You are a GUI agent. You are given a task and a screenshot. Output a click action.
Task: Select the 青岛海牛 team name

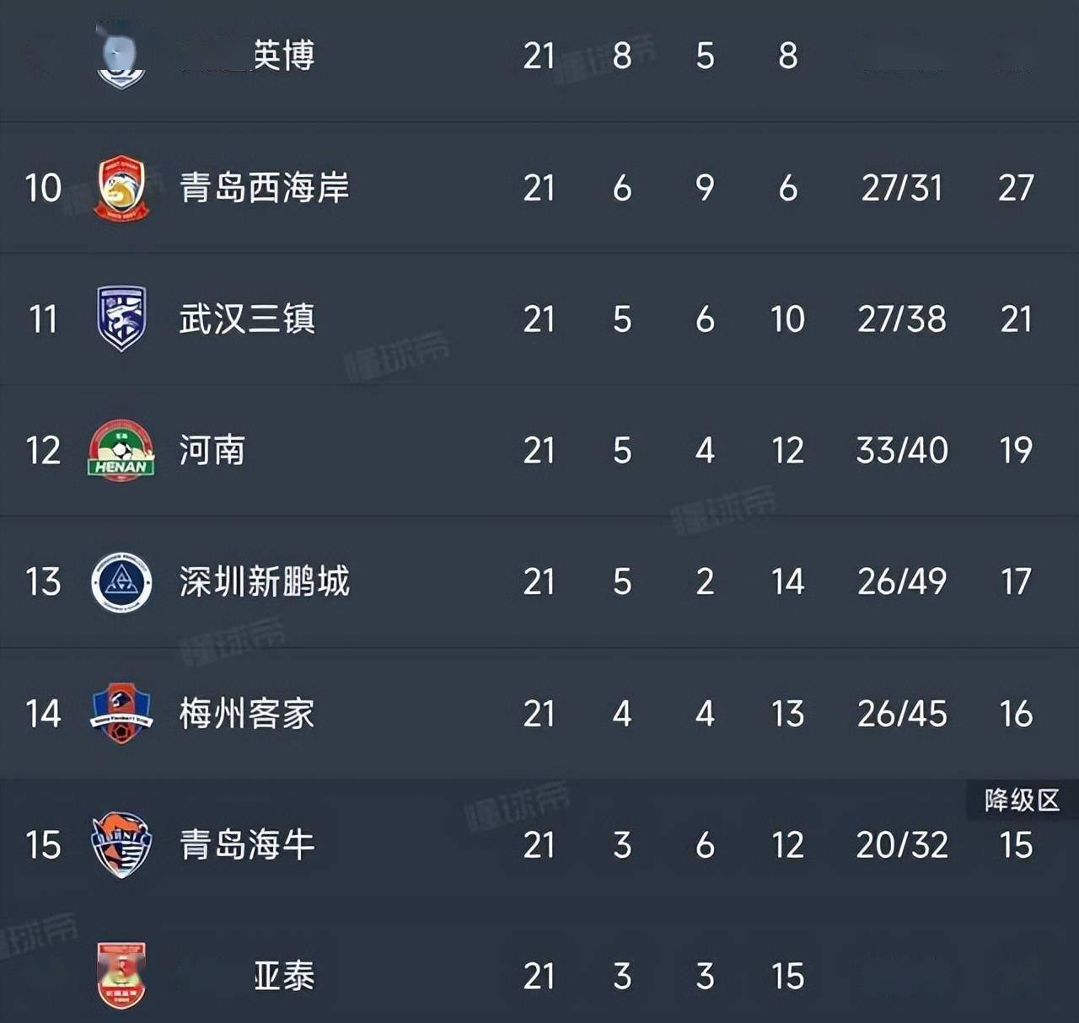247,845
